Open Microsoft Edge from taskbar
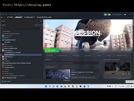Viewport: 134px width, 101px height. click(x=58, y=86)
